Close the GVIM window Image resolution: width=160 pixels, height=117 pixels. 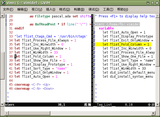157,3
